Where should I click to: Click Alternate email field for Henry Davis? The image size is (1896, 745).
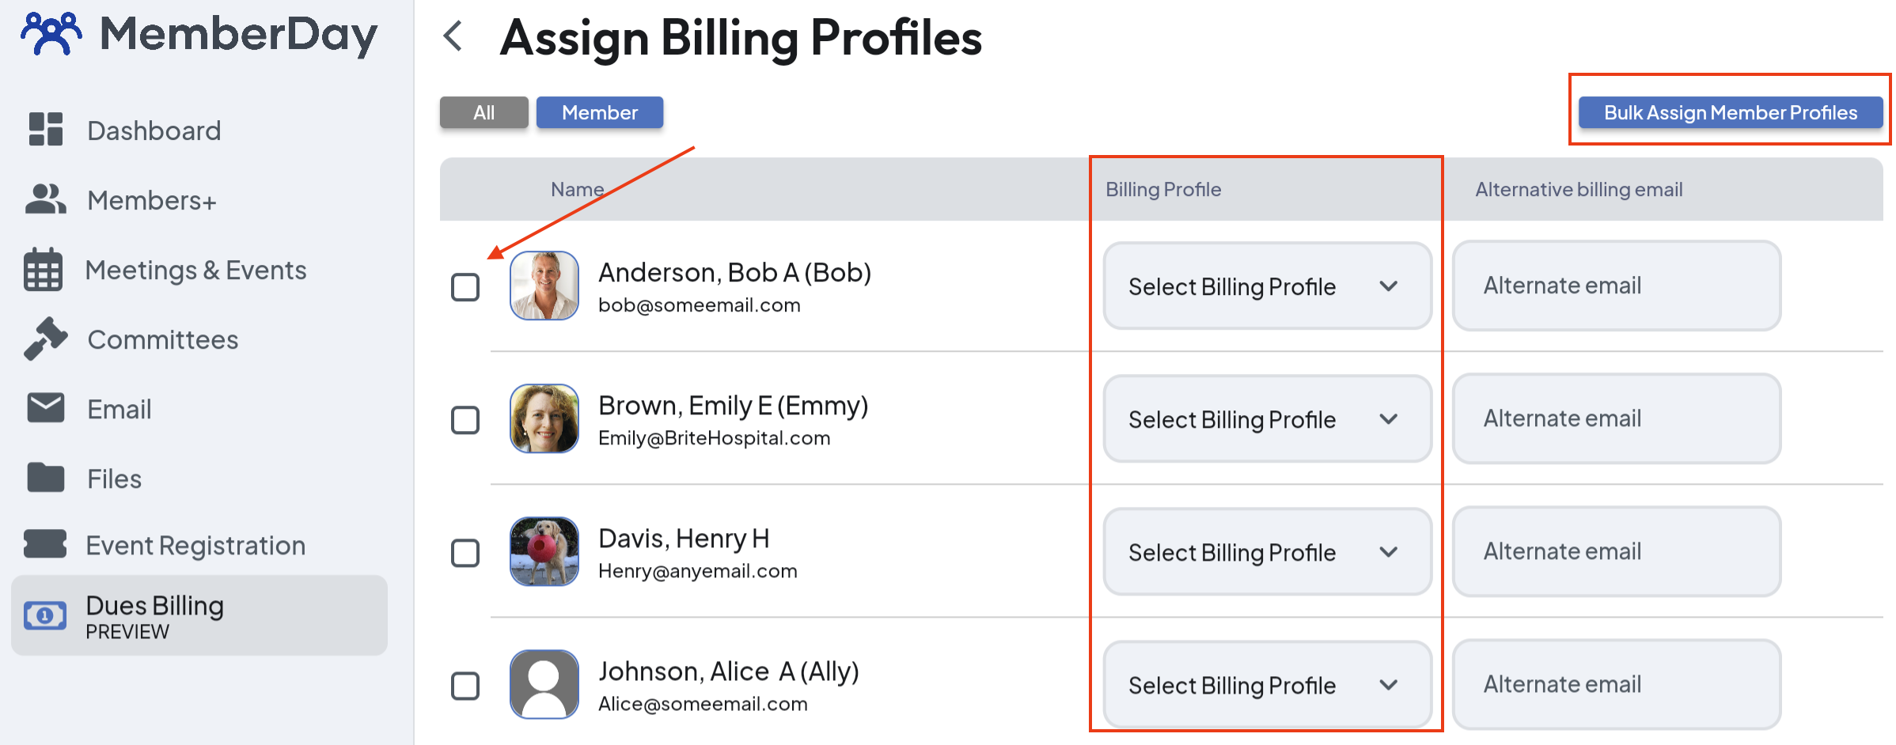tap(1616, 551)
